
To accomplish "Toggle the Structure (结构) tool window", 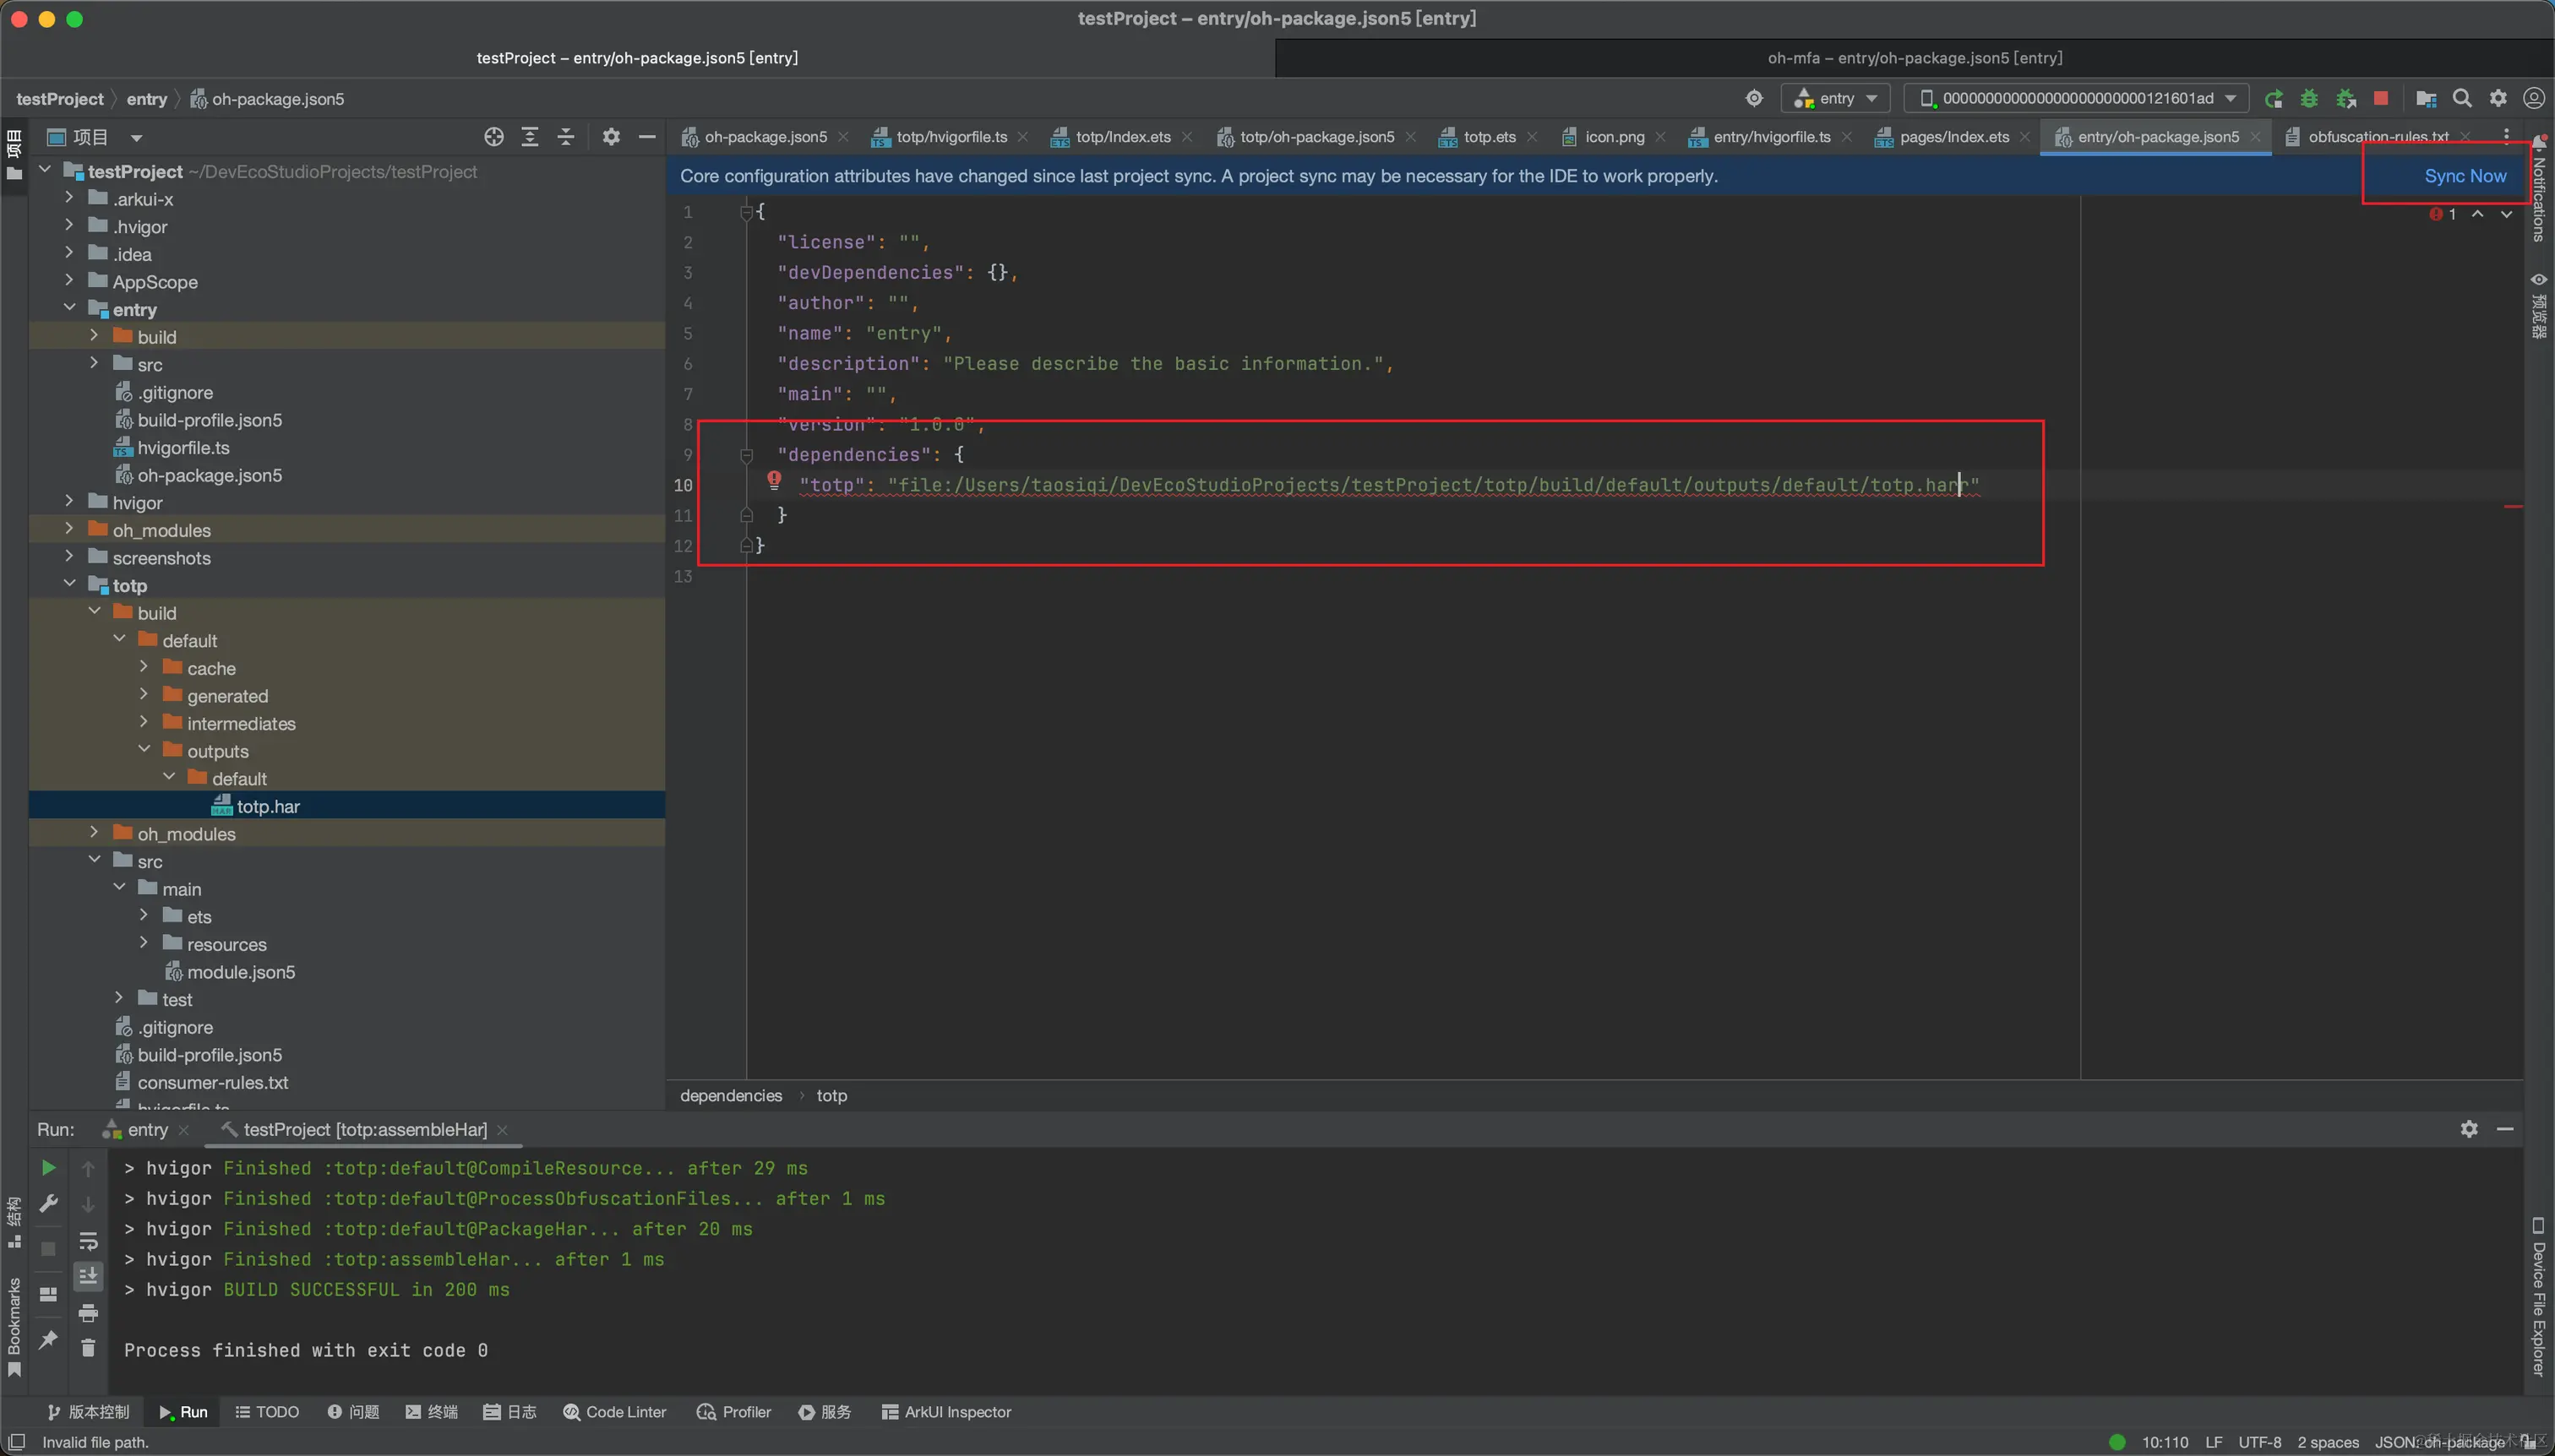I will click(14, 1222).
